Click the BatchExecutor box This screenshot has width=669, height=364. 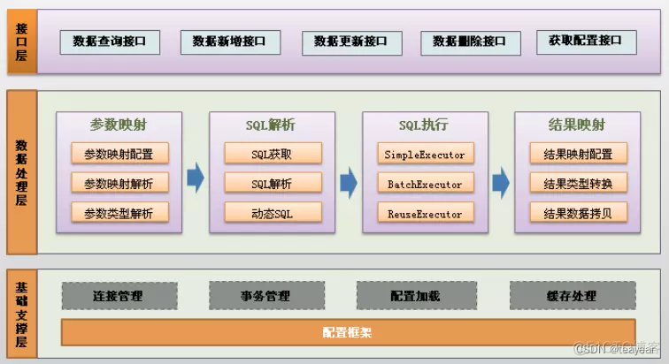426,183
